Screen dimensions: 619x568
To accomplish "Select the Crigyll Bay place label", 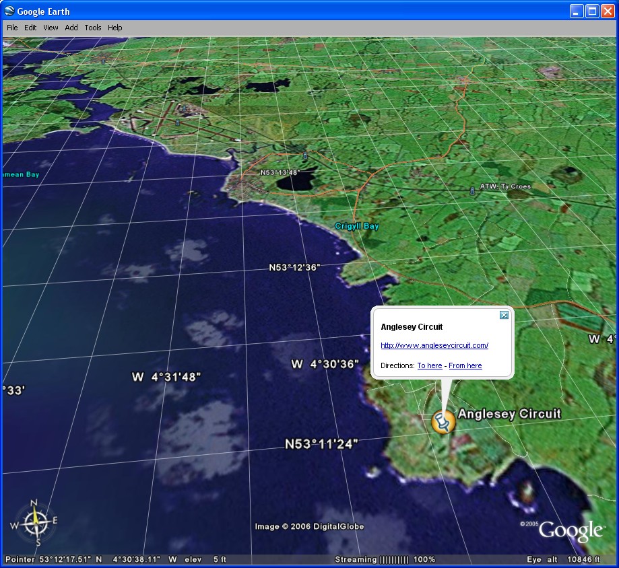I will click(x=357, y=226).
